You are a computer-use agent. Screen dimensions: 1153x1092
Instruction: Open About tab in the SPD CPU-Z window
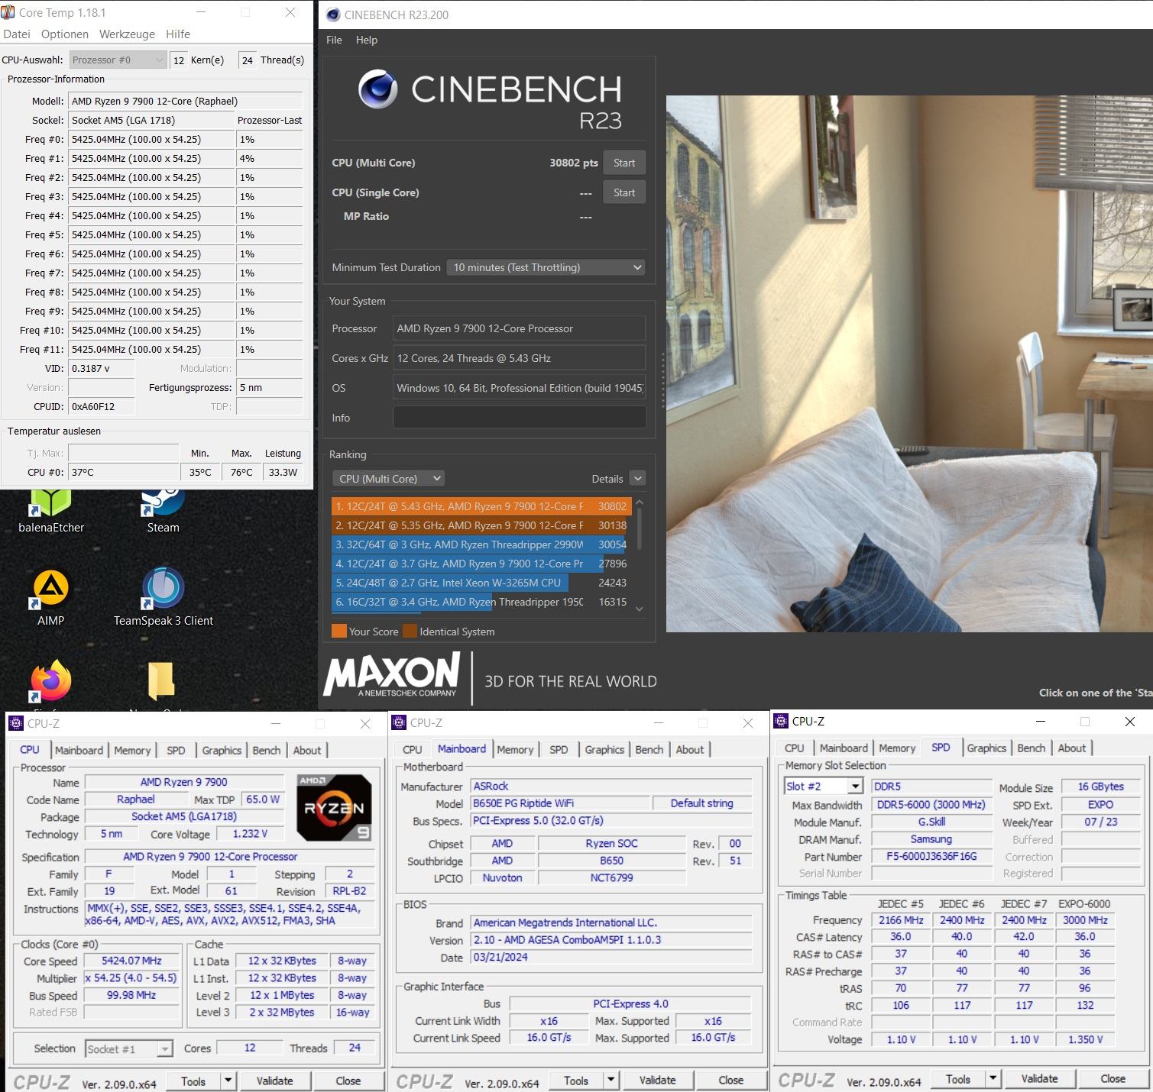tap(1072, 748)
